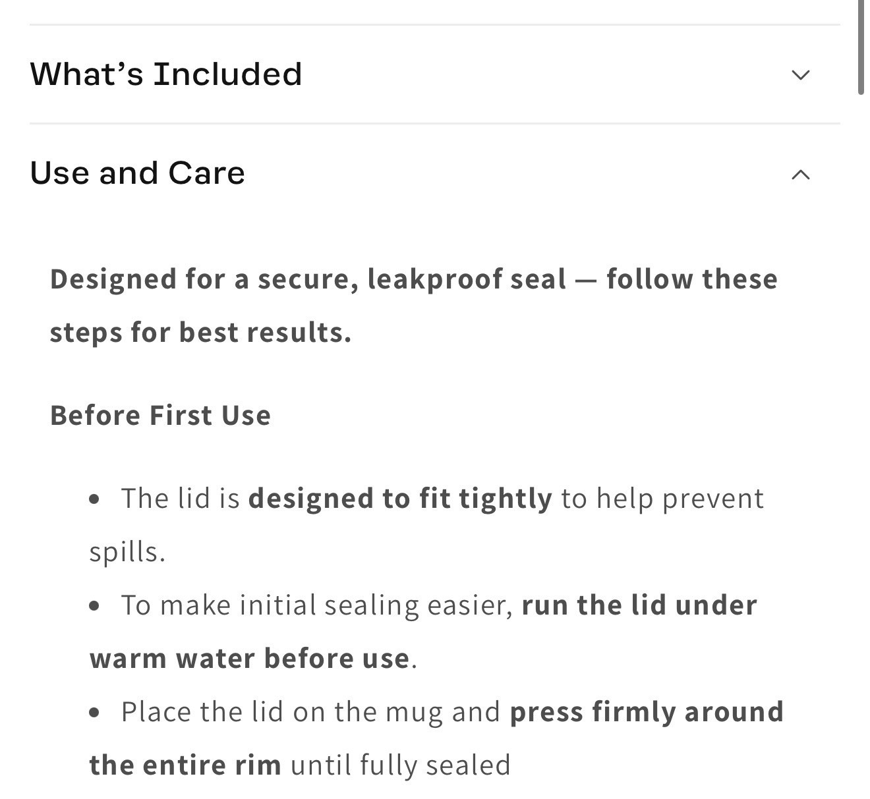
Task: Click bold text 'designed to fit tightly'
Action: pos(400,499)
